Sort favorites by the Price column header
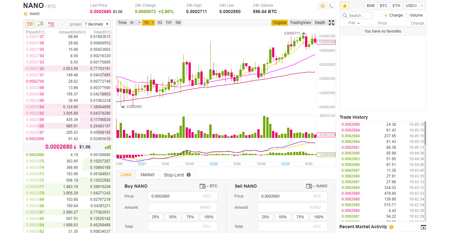The height and width of the screenshot is (233, 451). pyautogui.click(x=382, y=23)
